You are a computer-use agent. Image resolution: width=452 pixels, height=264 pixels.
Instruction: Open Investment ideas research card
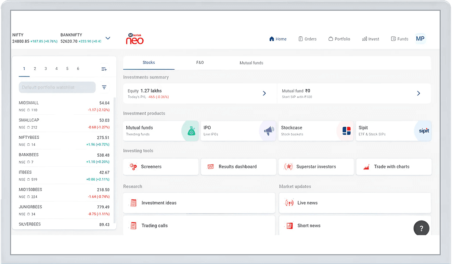[x=199, y=203]
